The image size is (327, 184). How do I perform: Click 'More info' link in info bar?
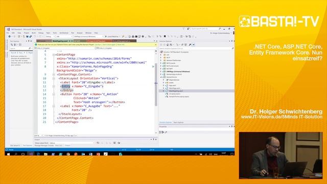pyautogui.click(x=121, y=44)
